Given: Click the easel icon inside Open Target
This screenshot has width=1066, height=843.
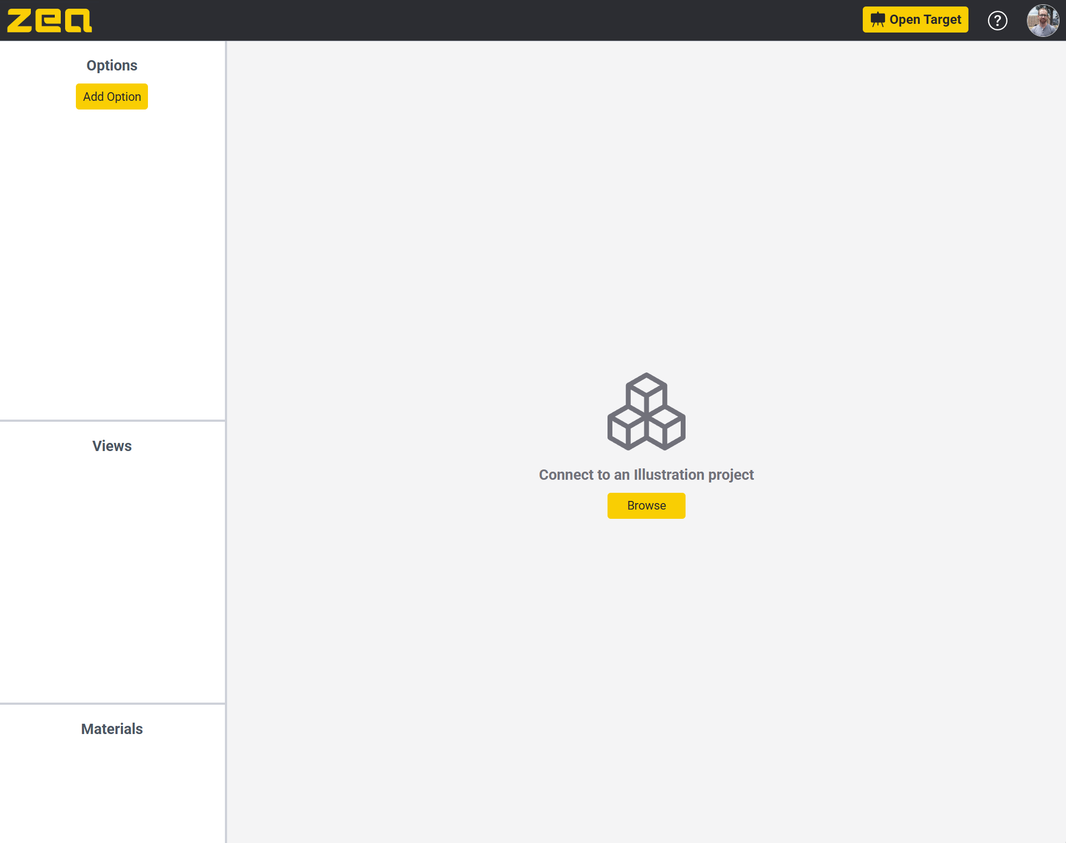Looking at the screenshot, I should (x=877, y=20).
